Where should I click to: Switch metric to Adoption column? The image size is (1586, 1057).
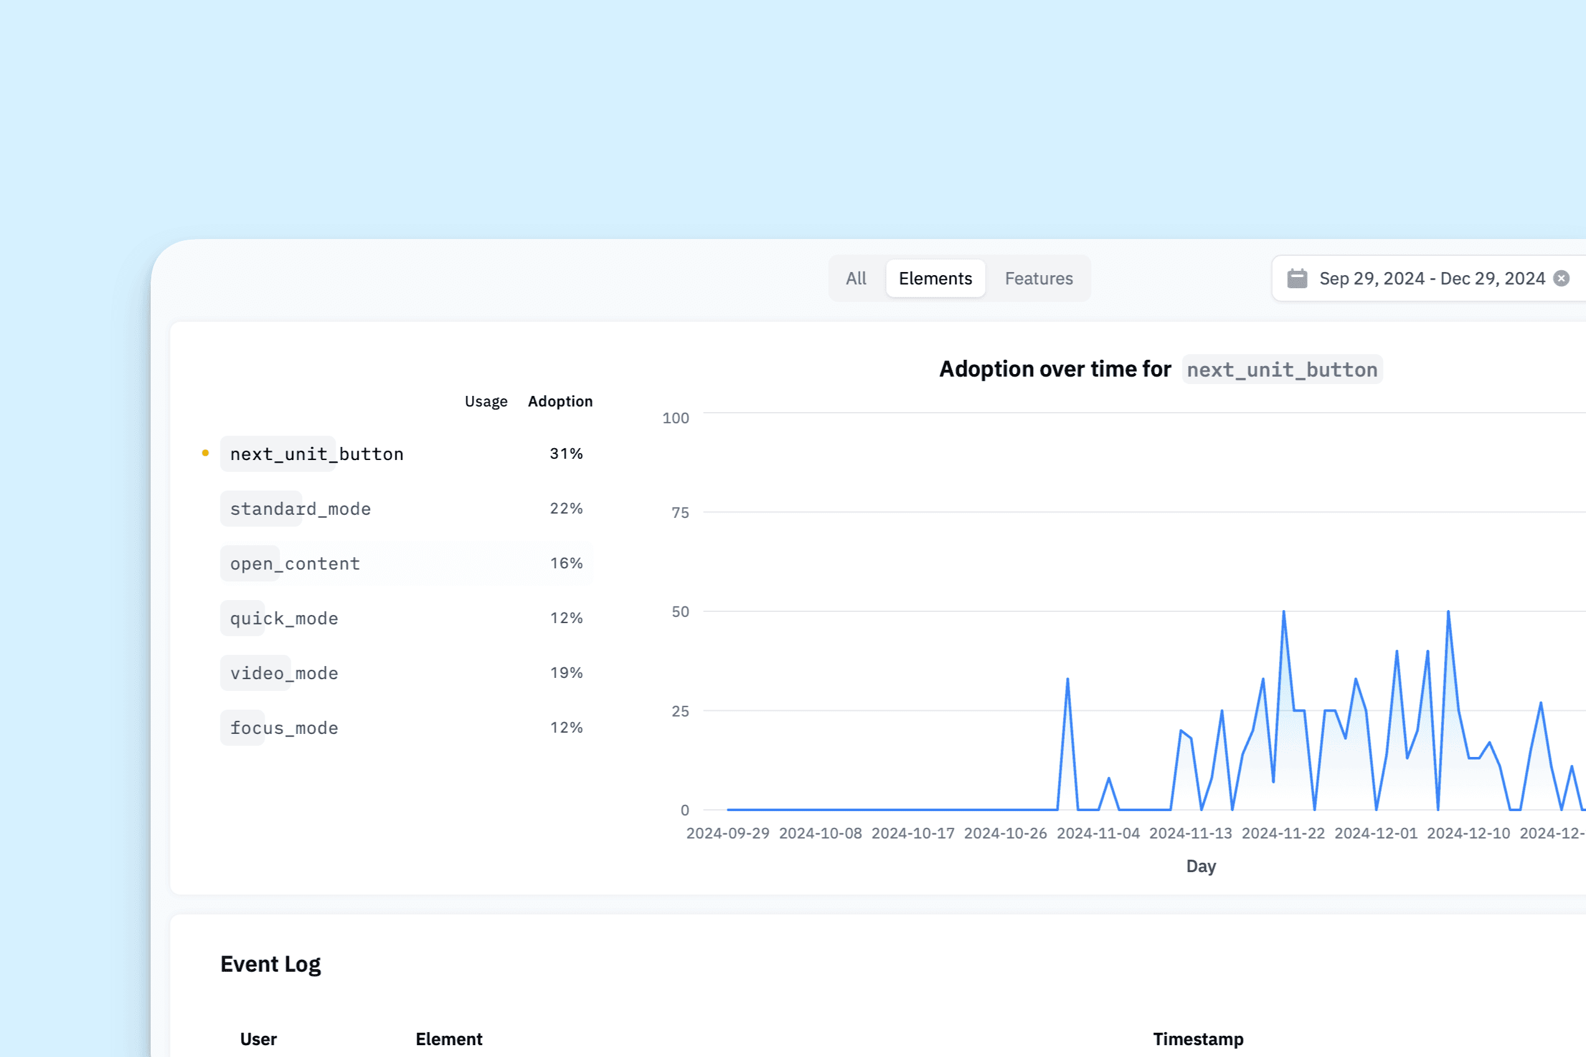coord(560,402)
